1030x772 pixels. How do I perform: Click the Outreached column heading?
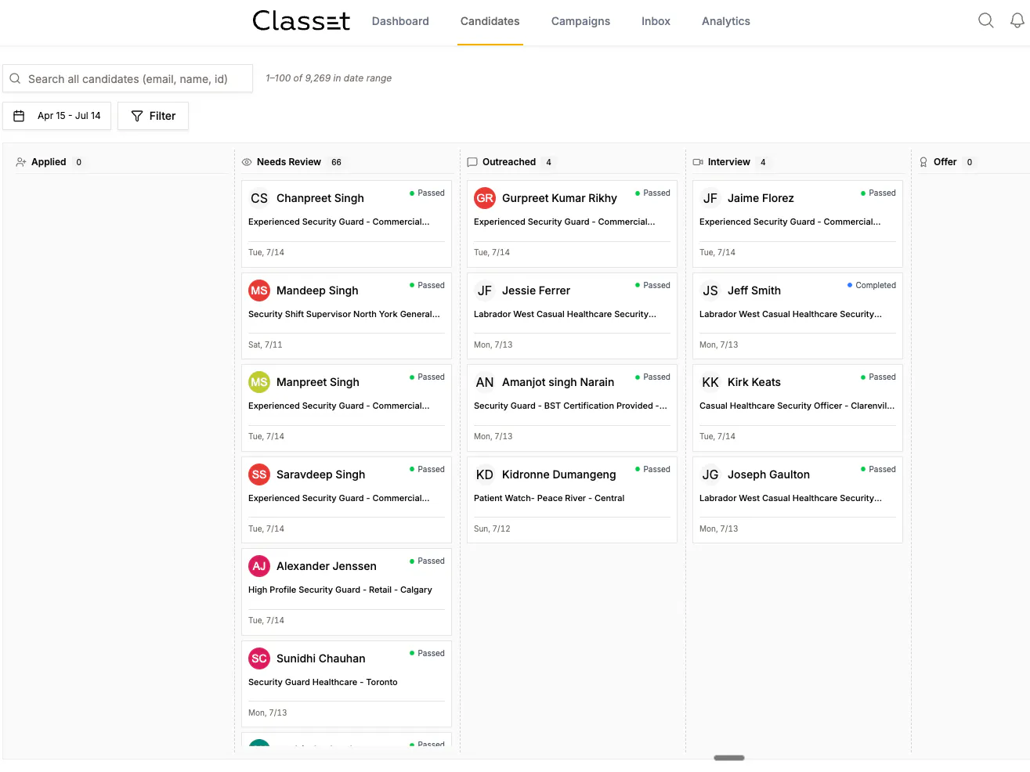pyautogui.click(x=509, y=162)
